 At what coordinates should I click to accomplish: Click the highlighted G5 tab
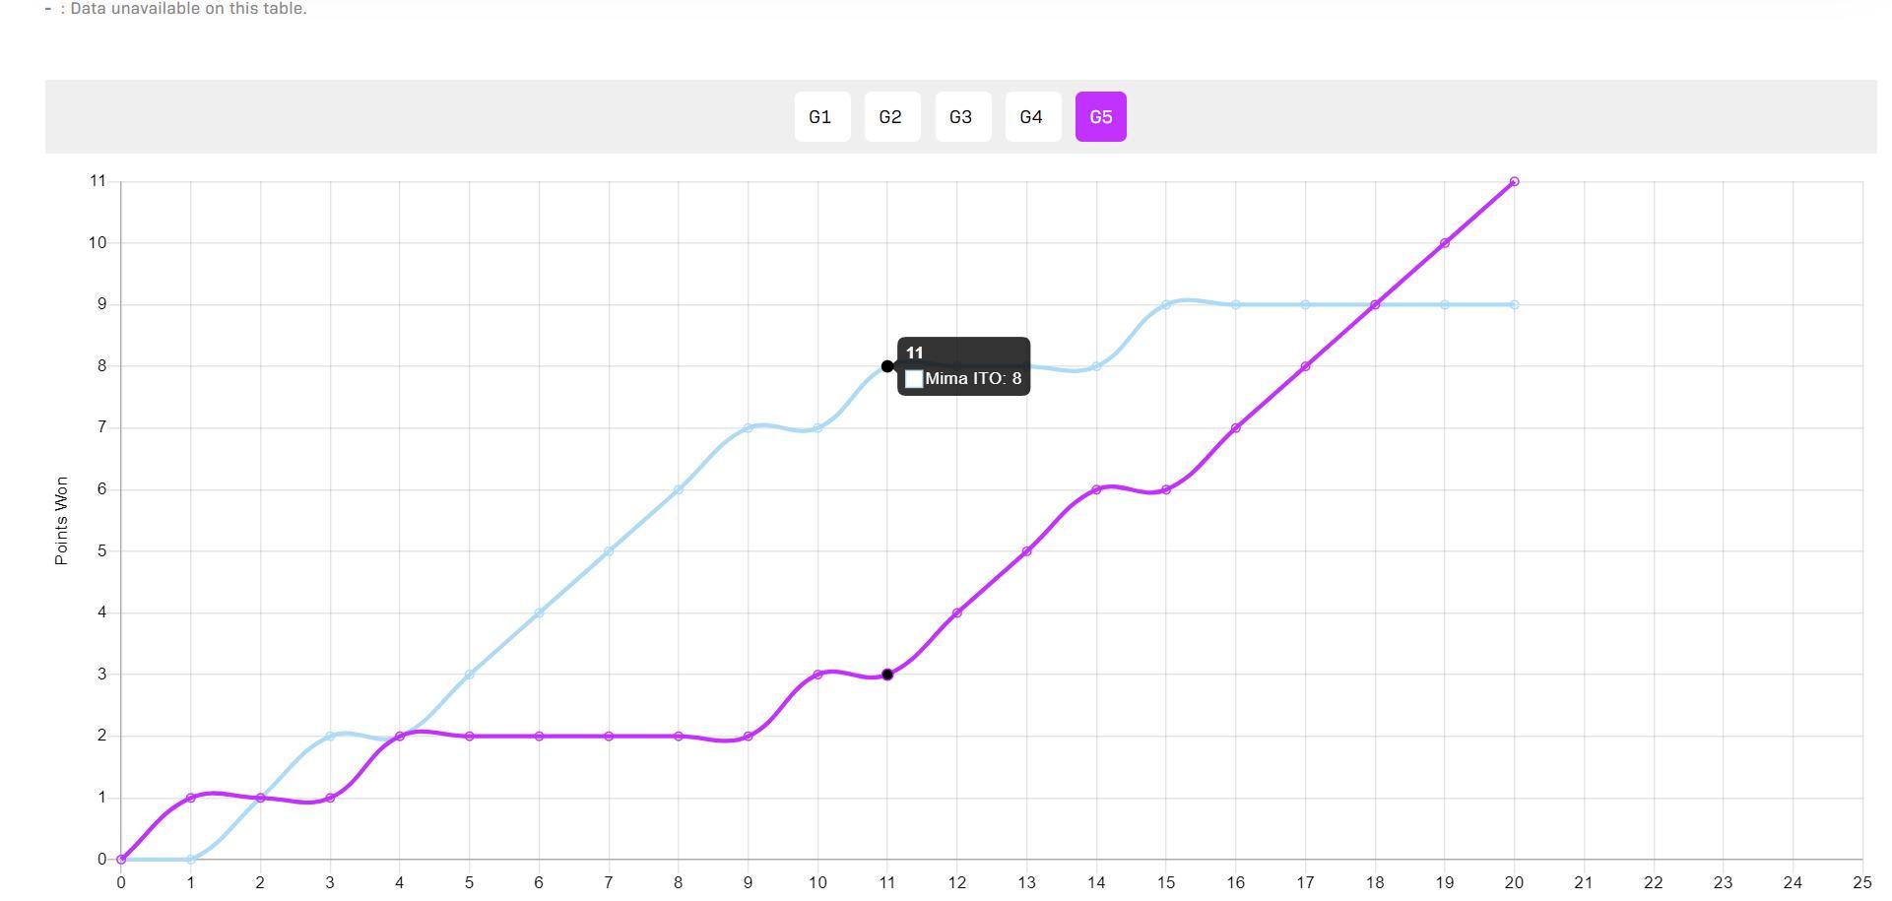click(x=1100, y=117)
